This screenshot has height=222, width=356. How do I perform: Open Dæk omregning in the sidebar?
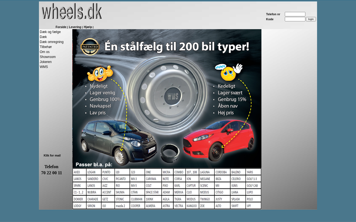coord(52,42)
